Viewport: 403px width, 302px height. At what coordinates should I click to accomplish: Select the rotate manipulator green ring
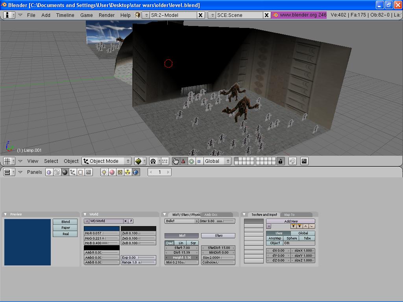(x=191, y=161)
